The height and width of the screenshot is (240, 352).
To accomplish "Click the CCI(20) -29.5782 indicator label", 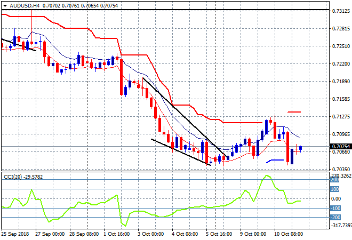I will 23,177.
